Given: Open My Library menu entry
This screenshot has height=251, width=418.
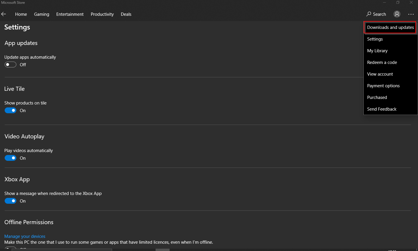Looking at the screenshot, I should tap(391, 51).
